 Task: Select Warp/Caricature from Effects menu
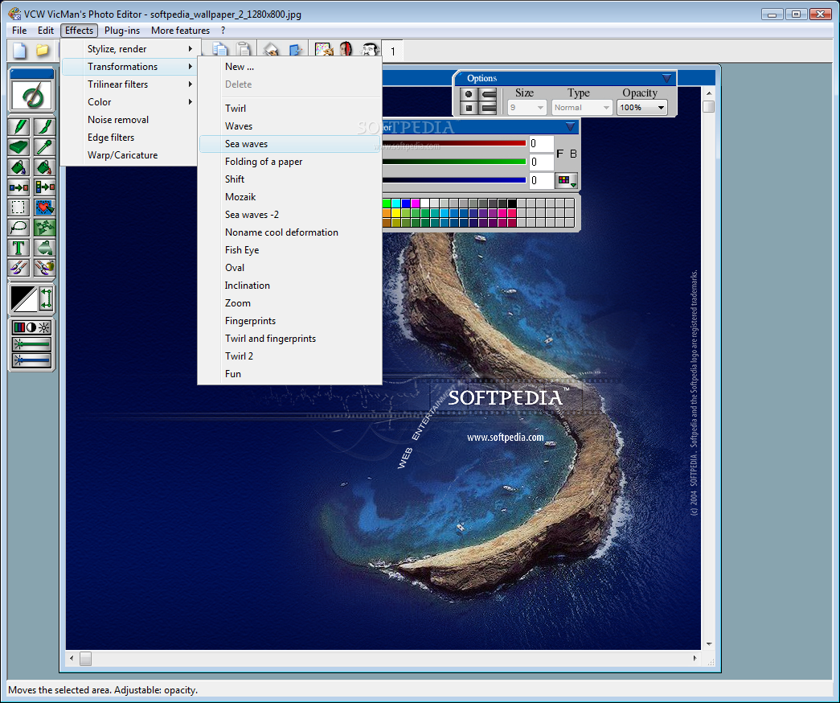tap(130, 155)
